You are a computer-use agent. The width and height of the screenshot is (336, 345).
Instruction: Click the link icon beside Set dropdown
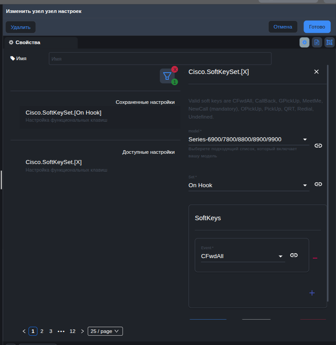[x=318, y=184]
